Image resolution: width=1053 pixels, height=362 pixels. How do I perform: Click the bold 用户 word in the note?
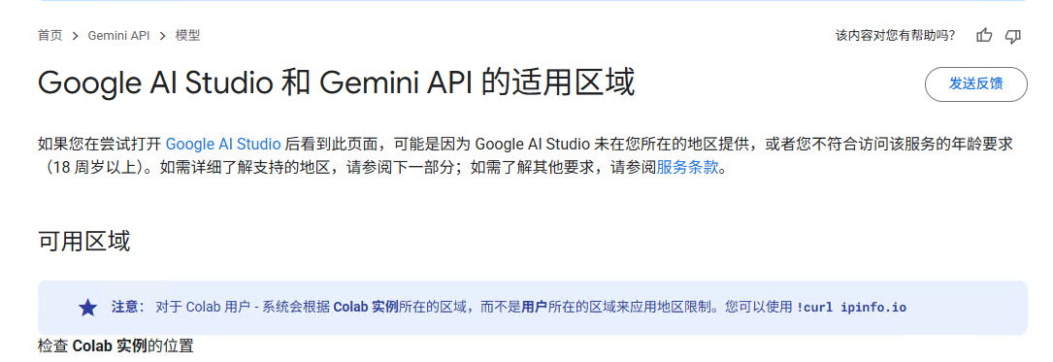click(535, 308)
